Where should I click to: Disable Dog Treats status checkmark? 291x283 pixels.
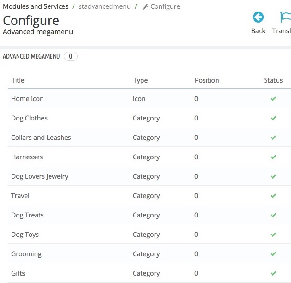pos(273,215)
